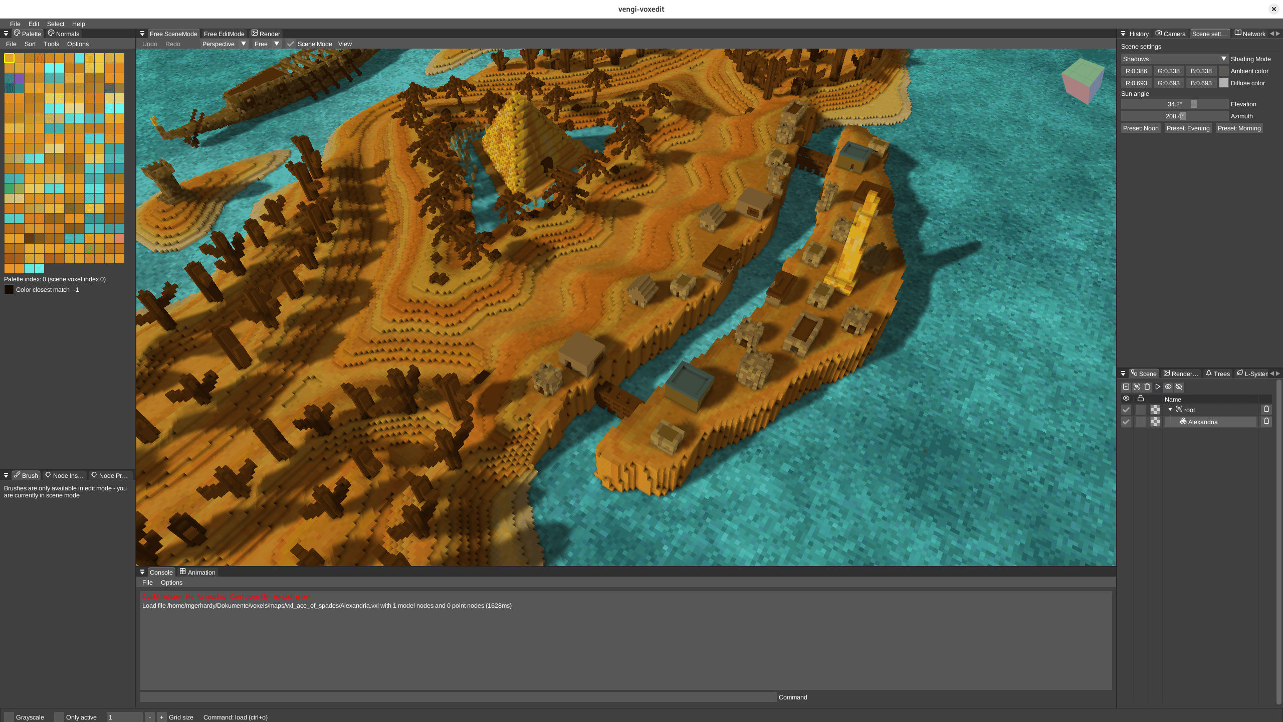This screenshot has height=722, width=1283.
Task: Open the Shadows shading mode dropdown
Action: click(x=1174, y=59)
